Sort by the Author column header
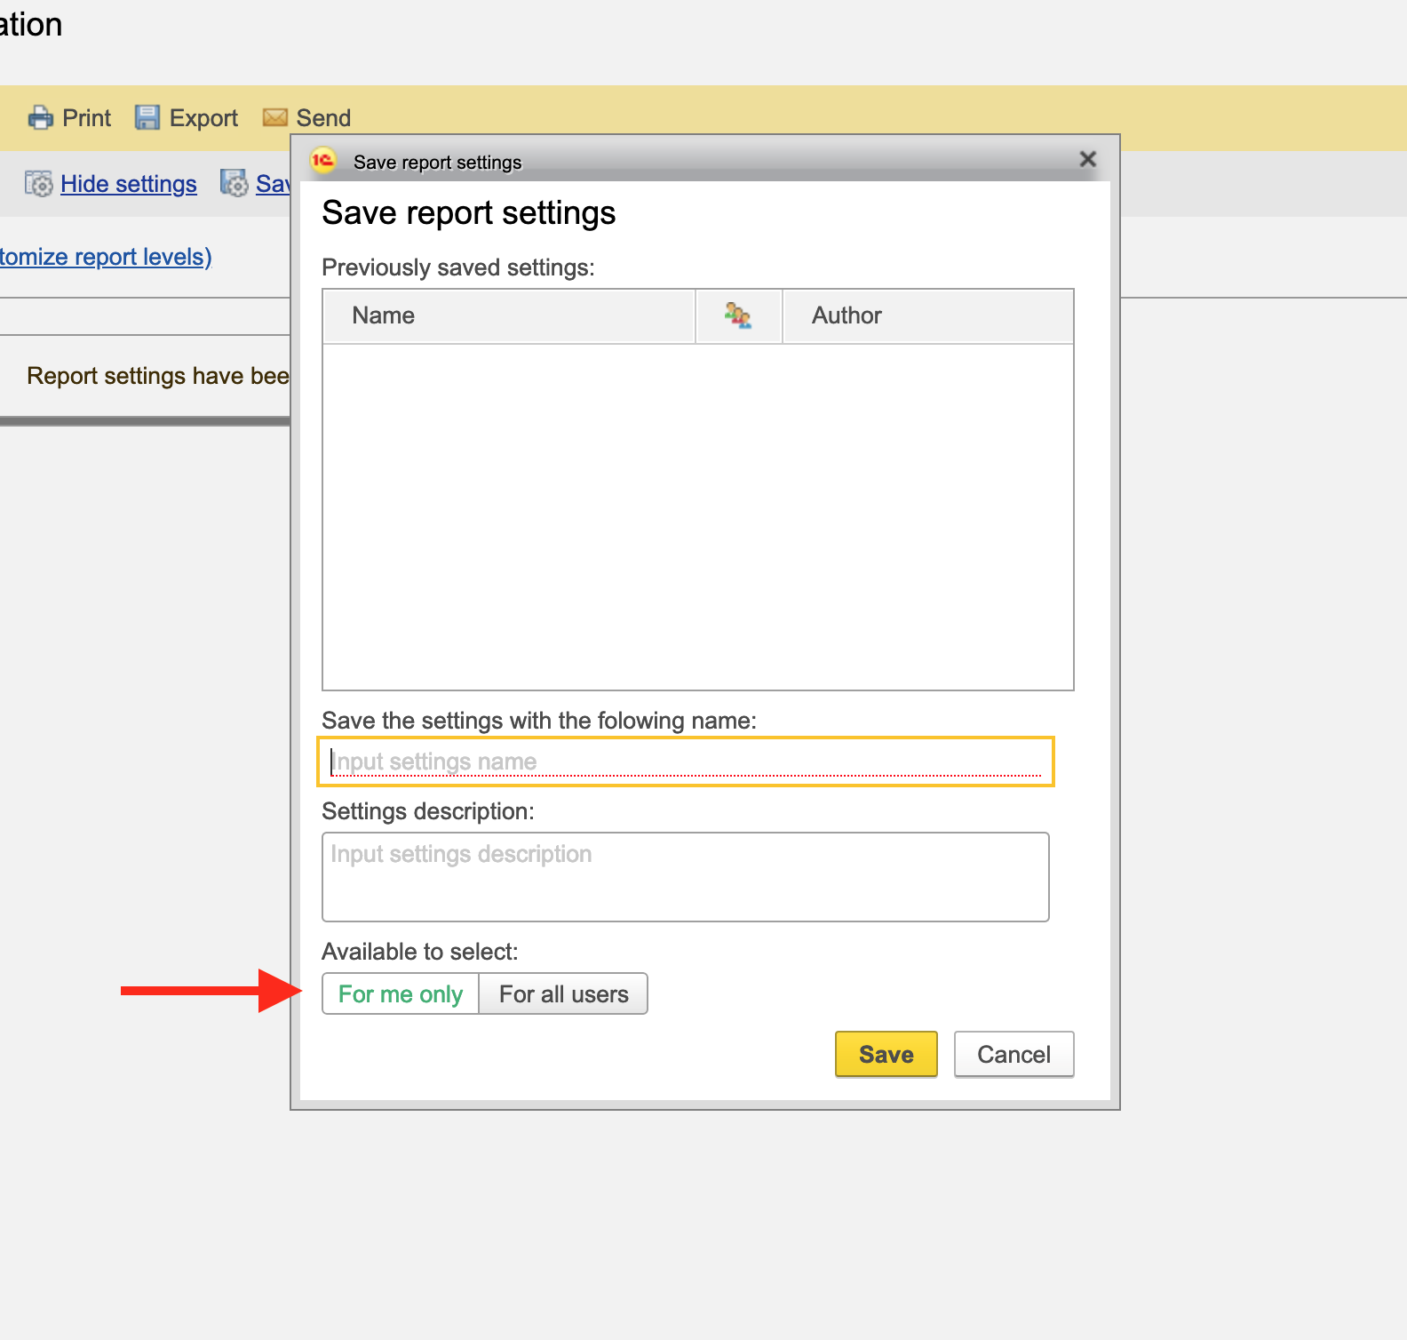The image size is (1407, 1340). [928, 315]
